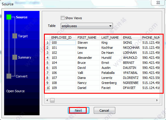166x120 pixels.
Task: Click the gray Summary step square
Action: click(15, 57)
